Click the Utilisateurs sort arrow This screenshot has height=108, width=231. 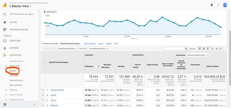pyautogui.click(x=98, y=66)
